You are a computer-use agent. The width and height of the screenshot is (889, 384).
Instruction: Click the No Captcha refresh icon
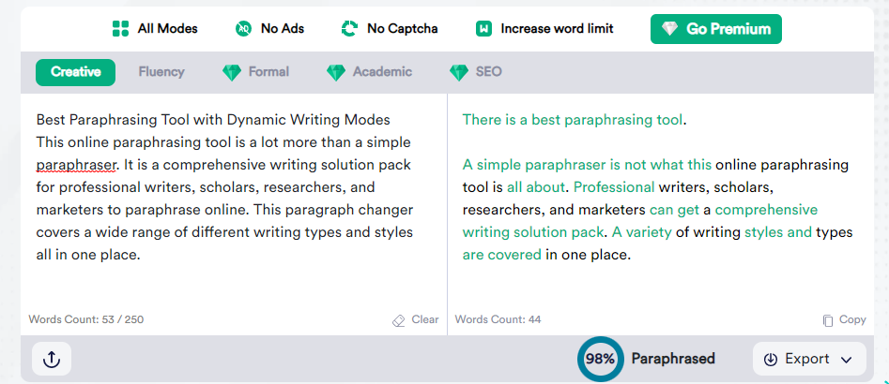point(349,29)
